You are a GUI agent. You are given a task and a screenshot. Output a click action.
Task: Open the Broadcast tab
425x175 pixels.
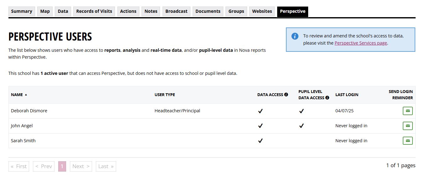click(176, 11)
